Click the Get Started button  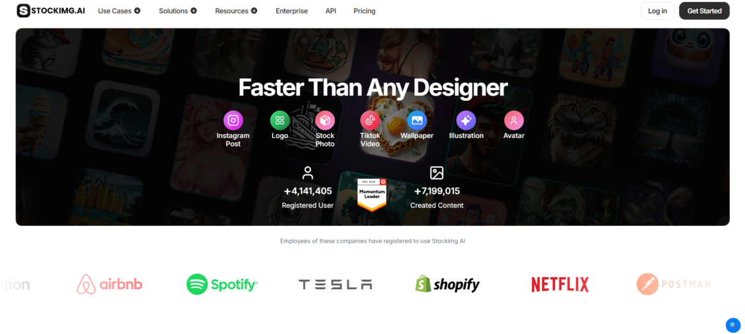704,11
